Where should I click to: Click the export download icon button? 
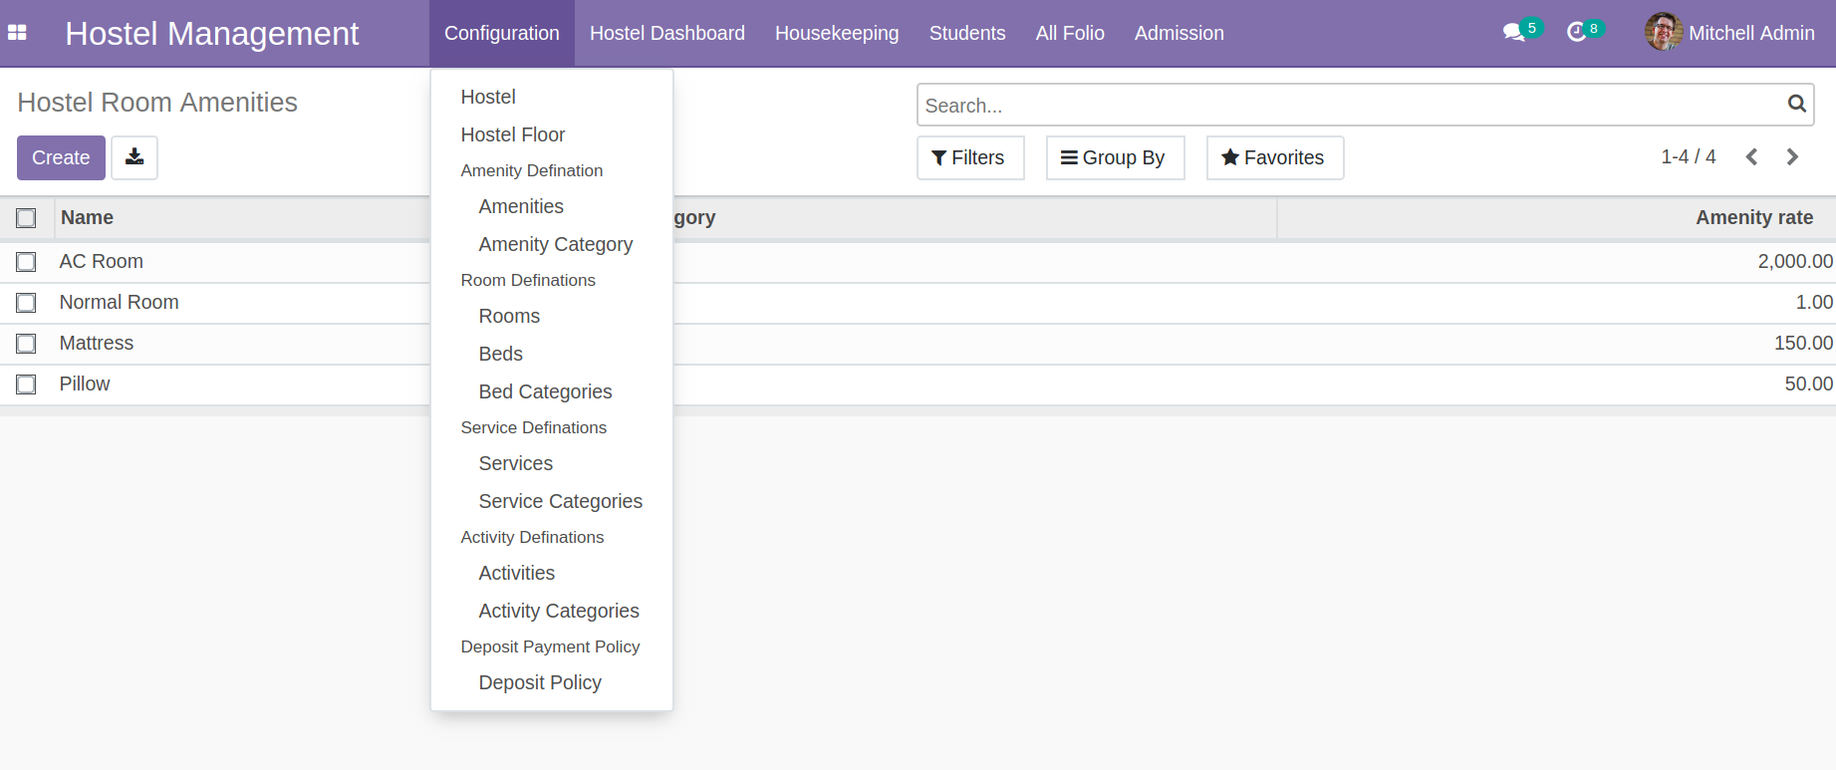point(134,157)
